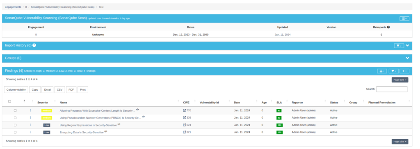Open external link icon for CWE 338

184,117
